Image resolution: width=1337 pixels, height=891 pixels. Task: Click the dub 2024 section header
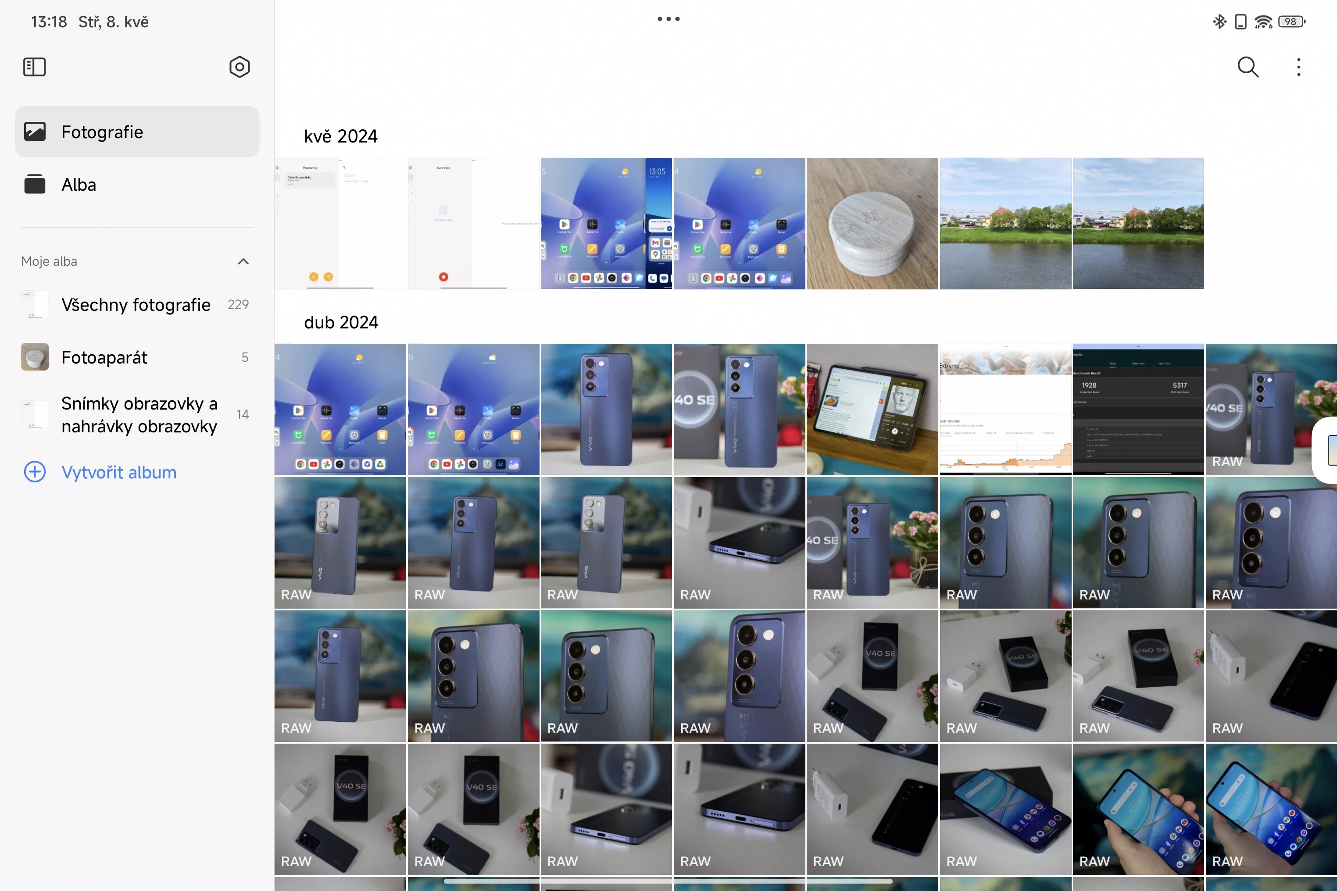point(341,322)
